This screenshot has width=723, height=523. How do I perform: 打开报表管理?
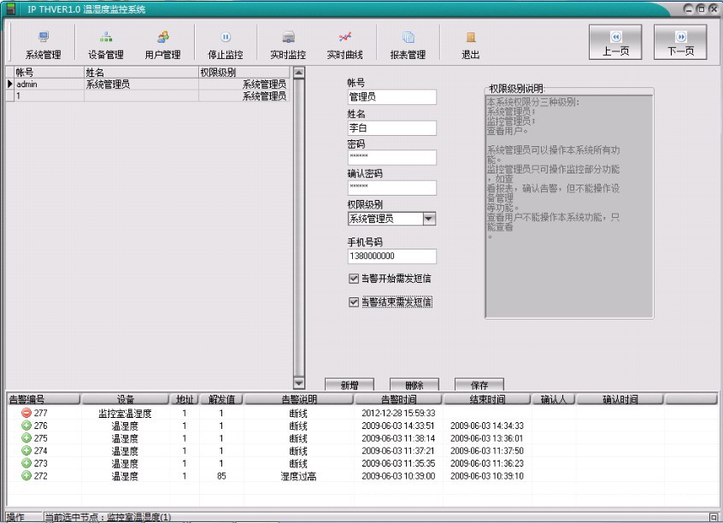tap(409, 43)
